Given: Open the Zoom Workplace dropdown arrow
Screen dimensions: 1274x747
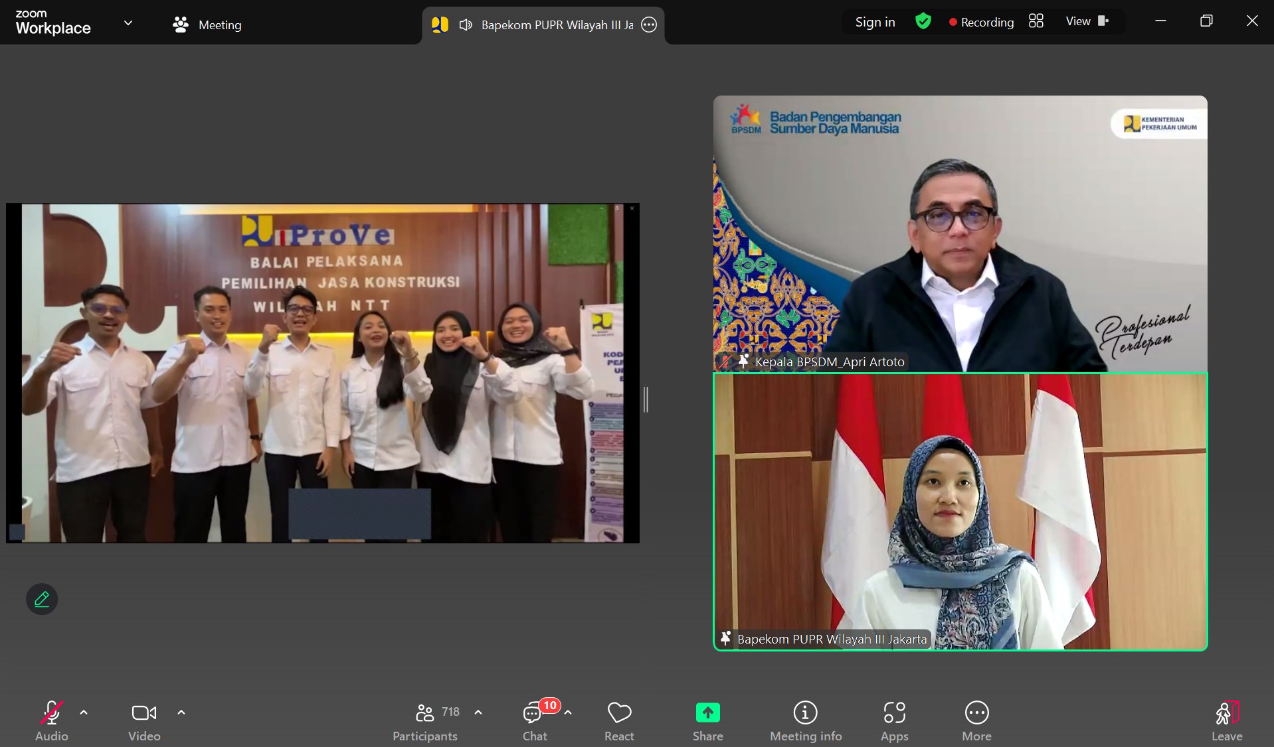Looking at the screenshot, I should pos(128,23).
